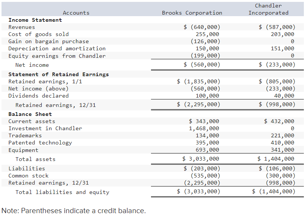The width and height of the screenshot is (305, 215).
Task: Click the Liabilities row label
Action: tap(27, 168)
